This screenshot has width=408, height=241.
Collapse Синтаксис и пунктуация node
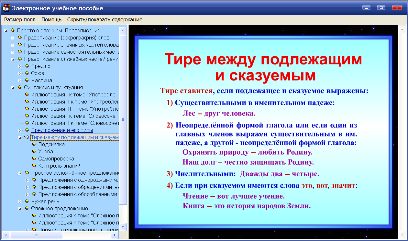tap(13, 88)
